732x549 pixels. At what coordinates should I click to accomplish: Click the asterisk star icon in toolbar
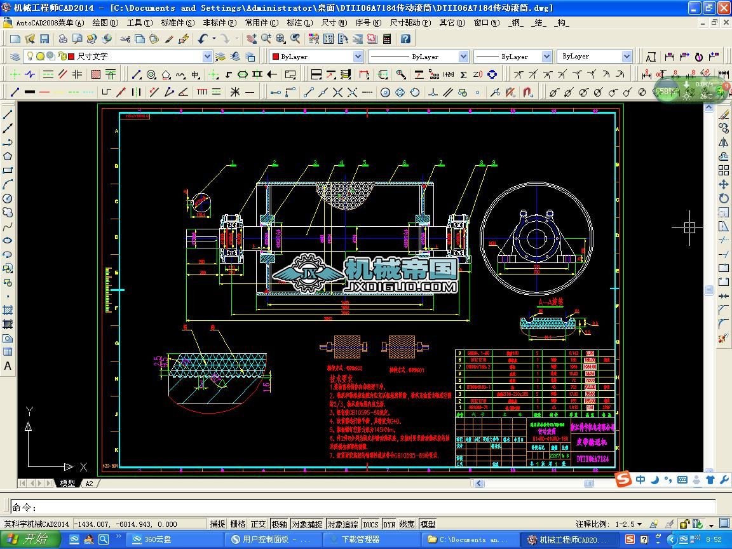pos(235,92)
